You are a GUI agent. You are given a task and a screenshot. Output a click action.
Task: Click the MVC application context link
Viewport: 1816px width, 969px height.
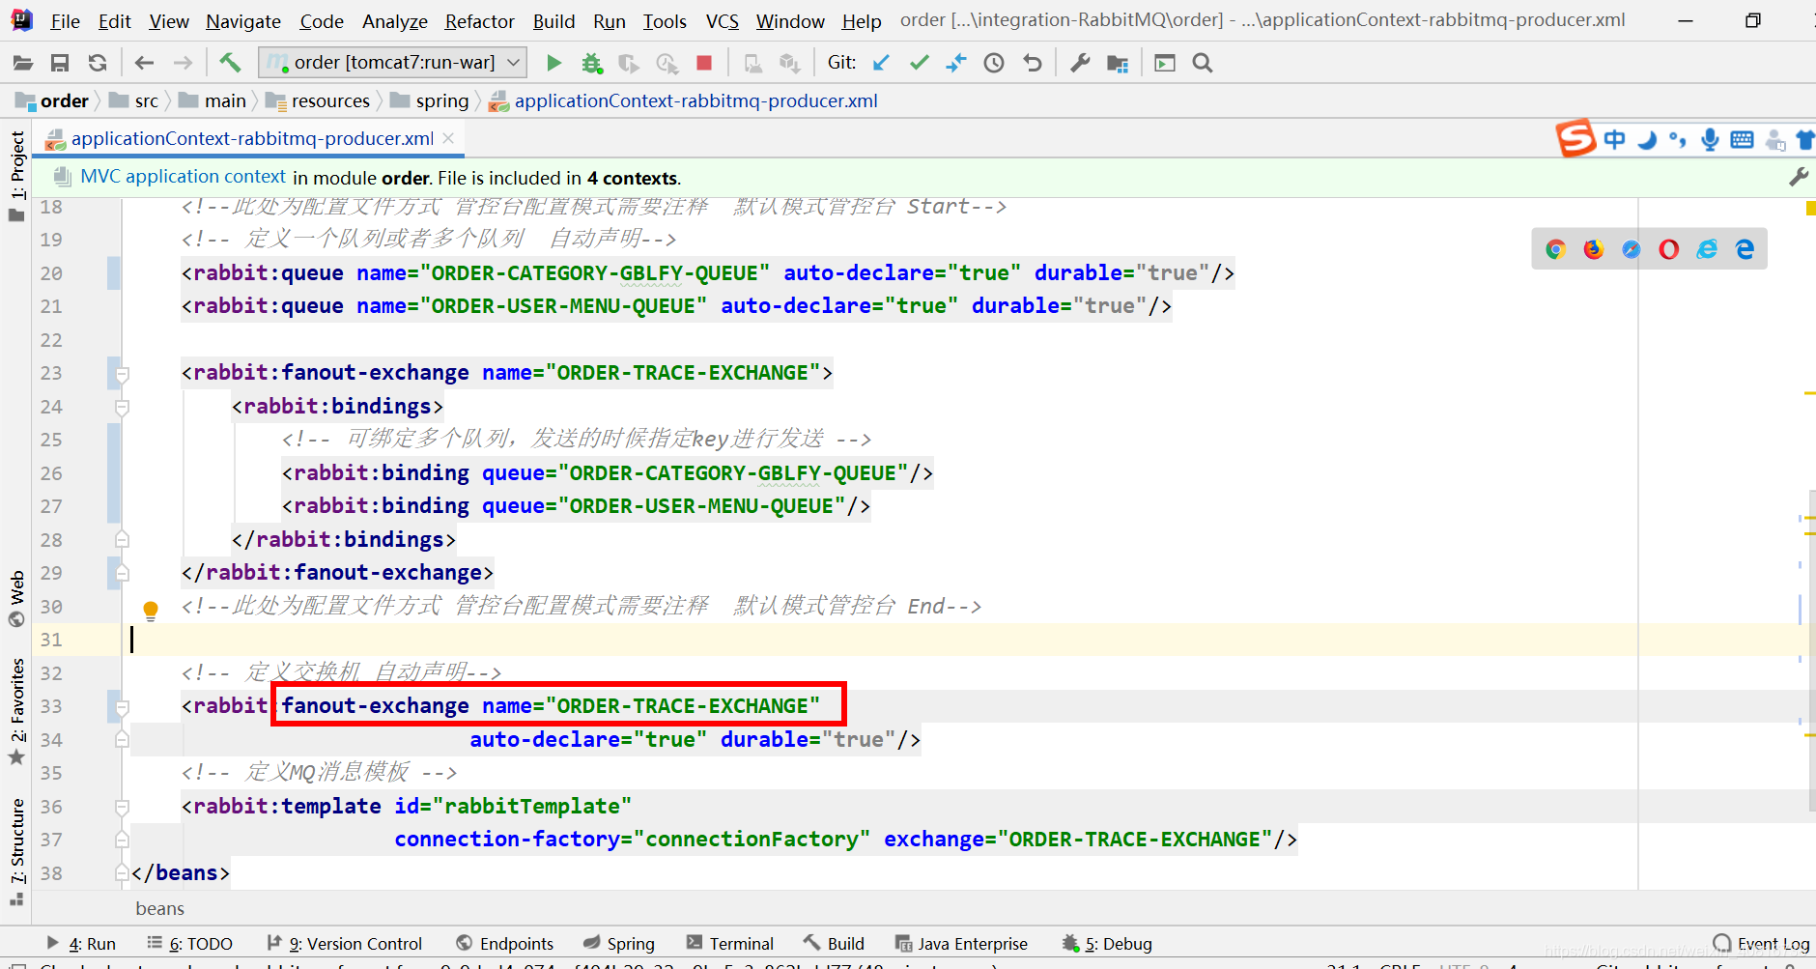pos(183,177)
